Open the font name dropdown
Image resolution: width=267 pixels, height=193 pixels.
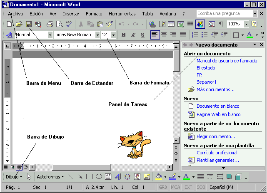tap(97, 35)
